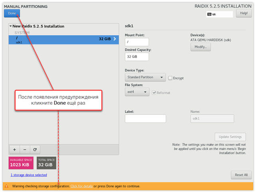Remove the selected mount point with minus icon

[x=25, y=150]
